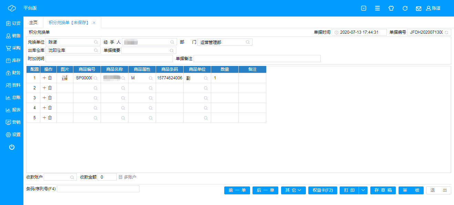Click the cloud logo icon at top left
Image resolution: width=454 pixels, height=205 pixels.
point(12,8)
